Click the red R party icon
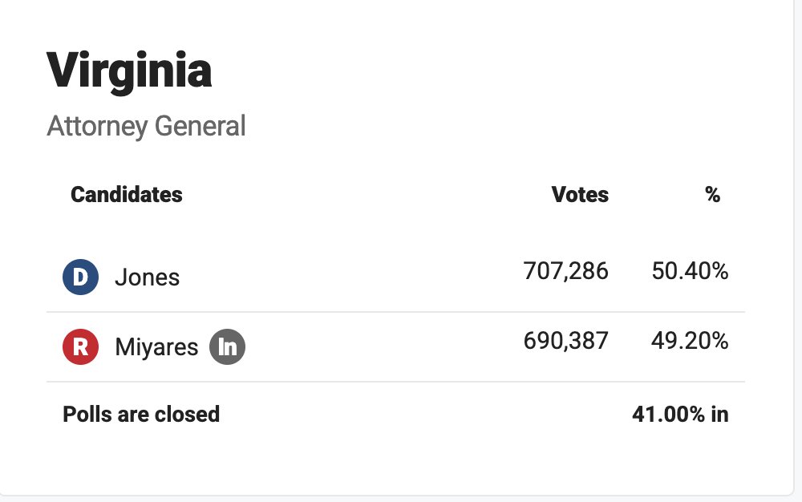Screen dimensions: 802x502 80,346
